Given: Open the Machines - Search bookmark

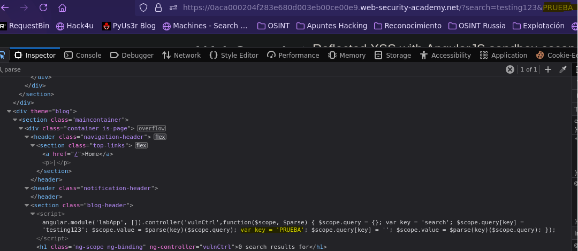Looking at the screenshot, I should pyautogui.click(x=205, y=26).
